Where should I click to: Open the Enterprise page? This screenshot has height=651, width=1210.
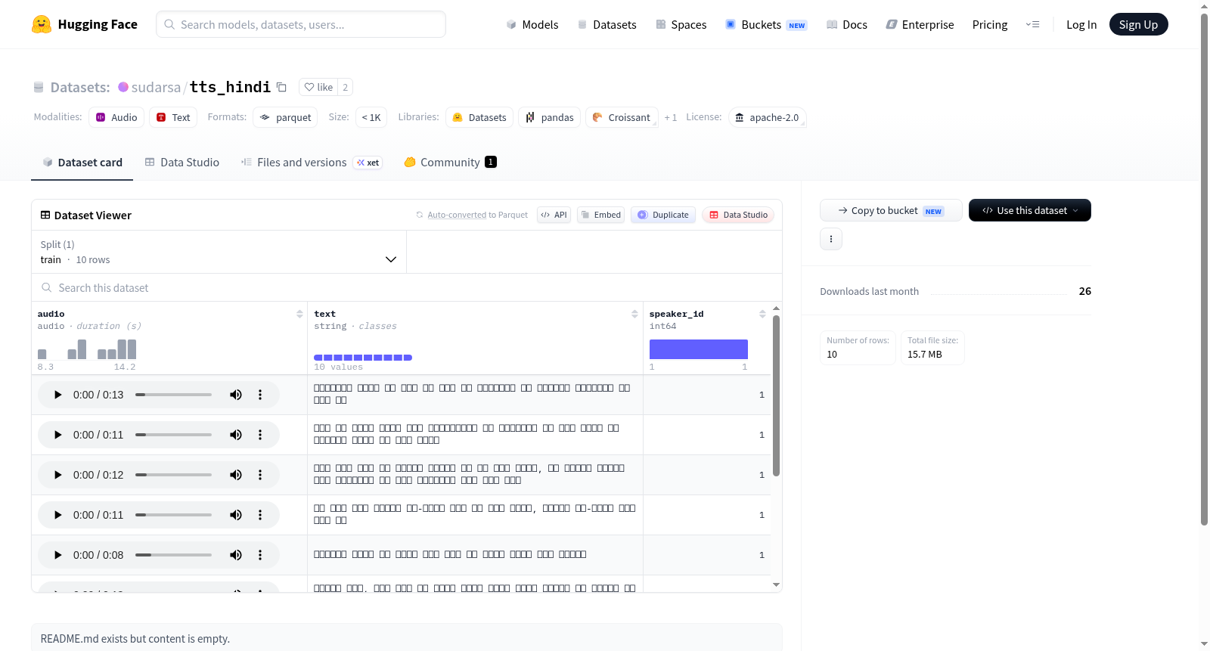pyautogui.click(x=920, y=25)
